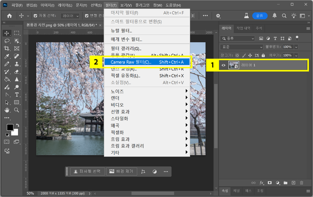The width and height of the screenshot is (313, 197).
Task: Create a new layer icon
Action: pyautogui.click(x=293, y=183)
